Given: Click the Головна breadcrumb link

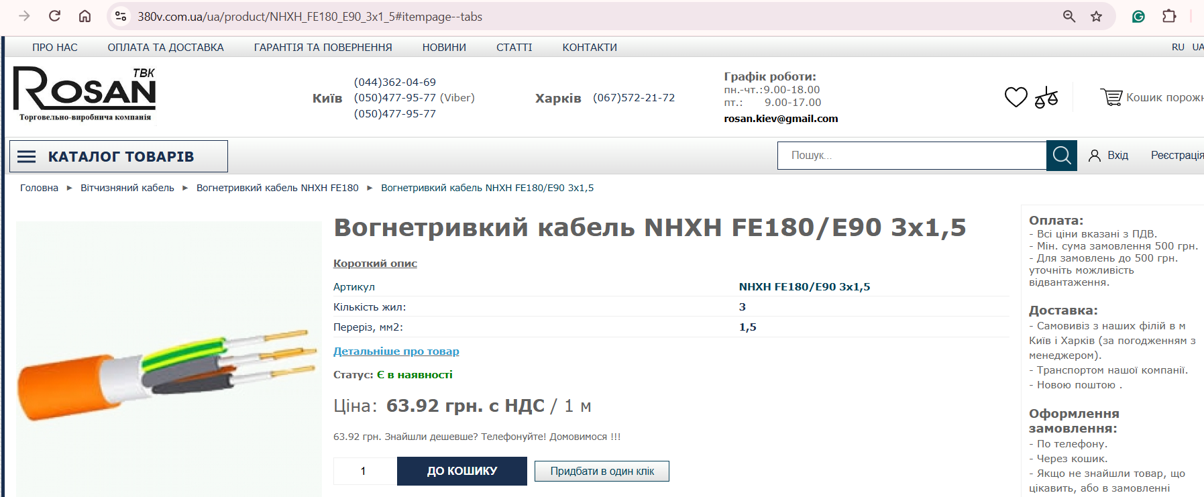Looking at the screenshot, I should pyautogui.click(x=39, y=188).
